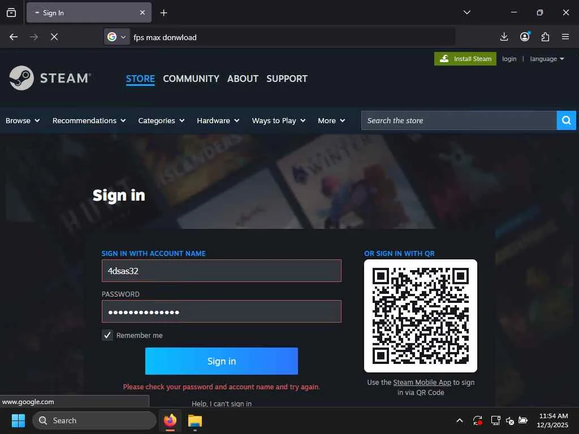
Task: Click the 'Remember me' label text
Action: tap(139, 336)
